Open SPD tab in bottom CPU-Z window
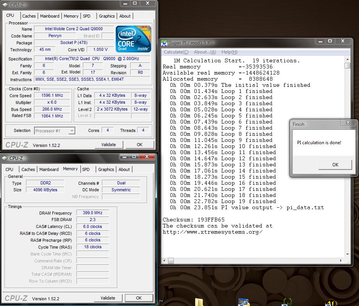The image size is (359, 306). point(86,169)
